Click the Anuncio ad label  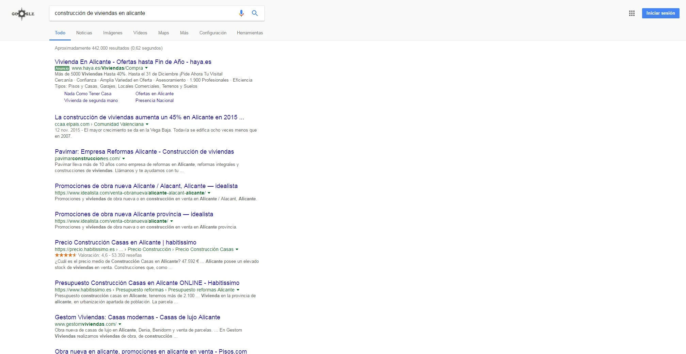[x=62, y=68]
